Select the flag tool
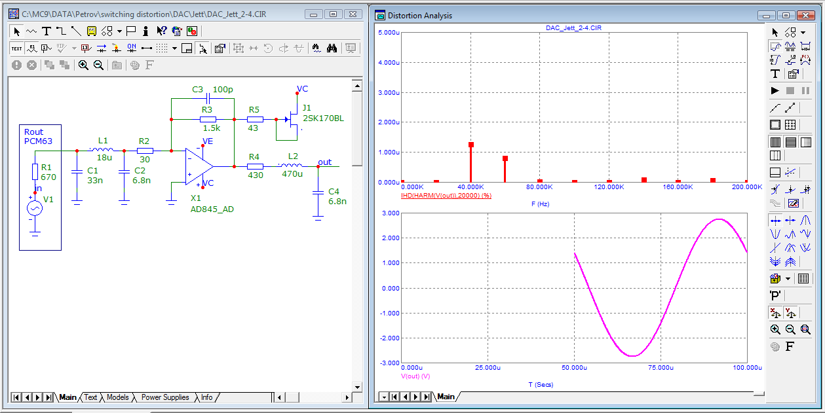The image size is (825, 413). pyautogui.click(x=130, y=31)
